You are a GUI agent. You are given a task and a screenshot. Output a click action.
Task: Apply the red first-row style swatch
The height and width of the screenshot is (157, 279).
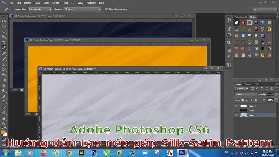pyautogui.click(x=243, y=22)
